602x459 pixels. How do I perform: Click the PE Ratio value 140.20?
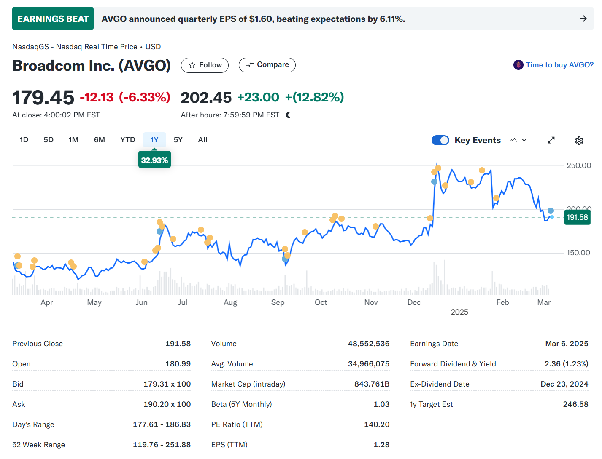pyautogui.click(x=377, y=424)
